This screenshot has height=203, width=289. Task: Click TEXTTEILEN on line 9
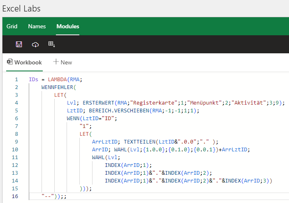139,142
